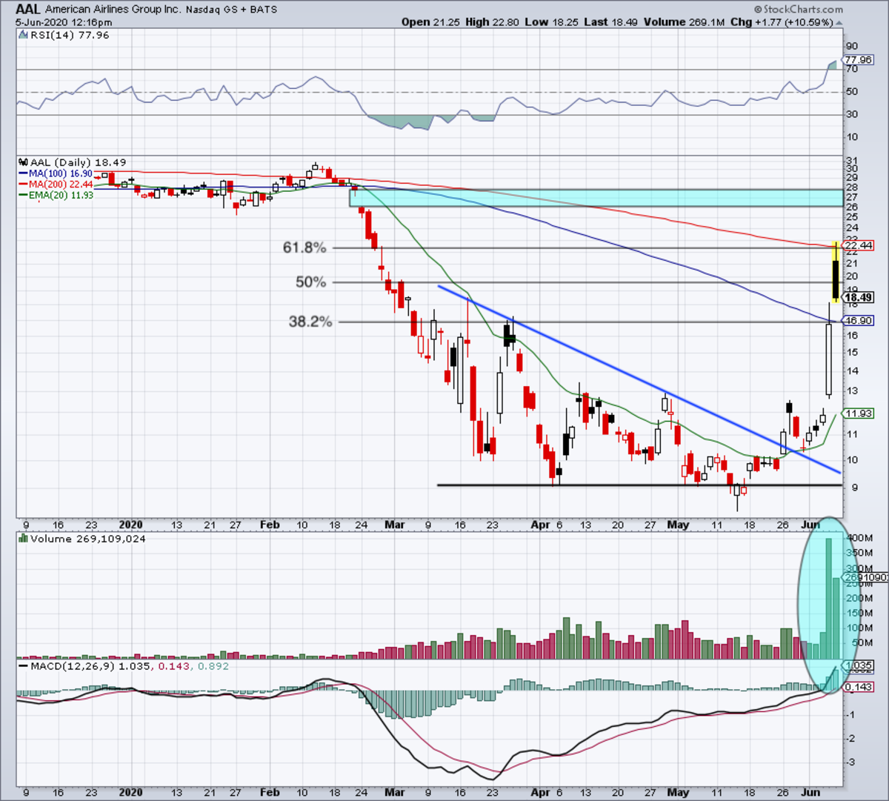Click the 61.8% Fibonacci level label
Viewport: 889px width, 801px height.
[304, 247]
